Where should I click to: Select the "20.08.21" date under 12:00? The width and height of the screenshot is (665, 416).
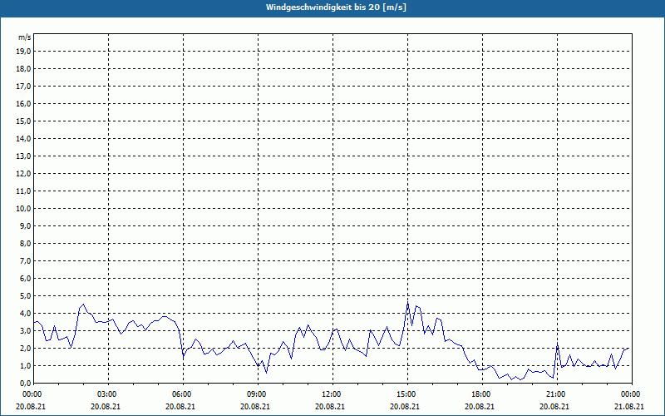pyautogui.click(x=330, y=406)
